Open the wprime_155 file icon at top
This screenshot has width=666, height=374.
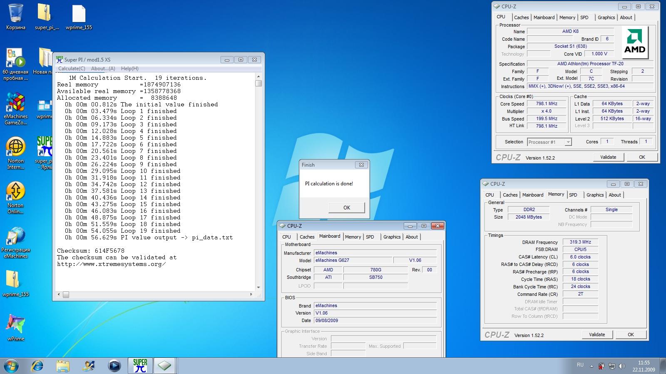click(x=79, y=17)
